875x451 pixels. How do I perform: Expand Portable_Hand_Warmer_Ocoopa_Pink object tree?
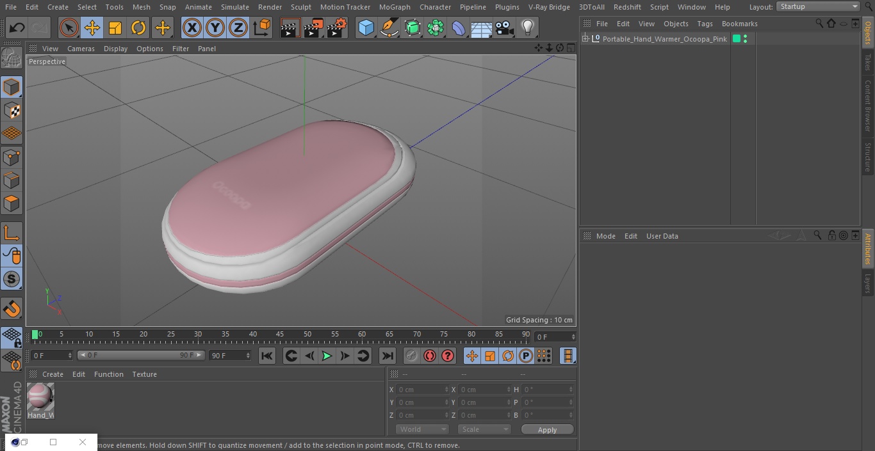coord(585,39)
